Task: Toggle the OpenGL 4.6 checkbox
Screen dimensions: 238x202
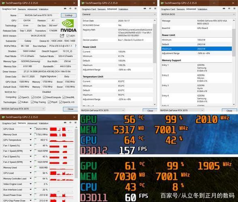Action: (60, 102)
